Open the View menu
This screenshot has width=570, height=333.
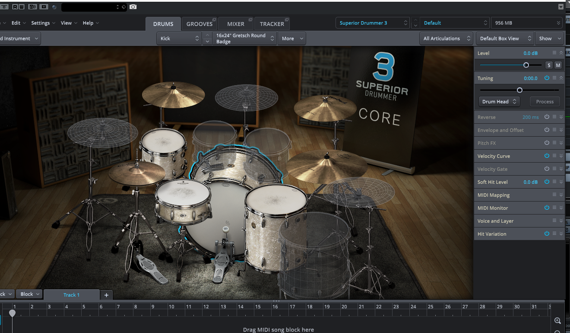[x=69, y=23]
